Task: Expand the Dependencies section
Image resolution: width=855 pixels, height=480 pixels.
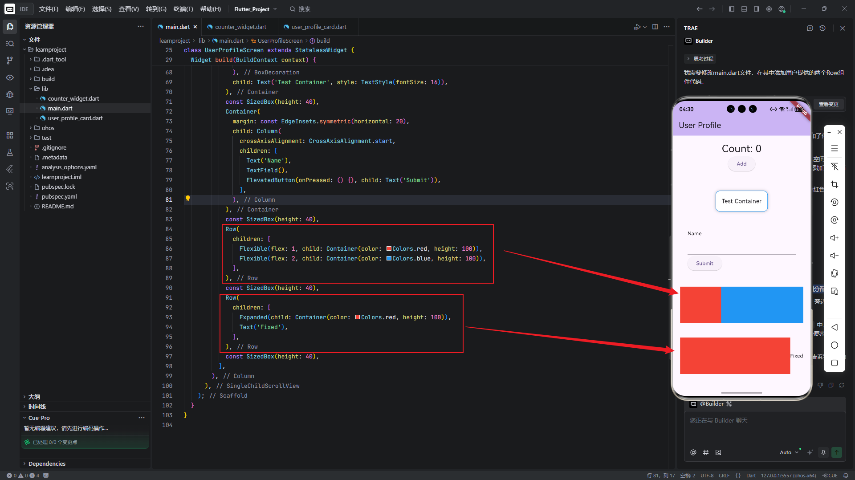Action: 47,464
